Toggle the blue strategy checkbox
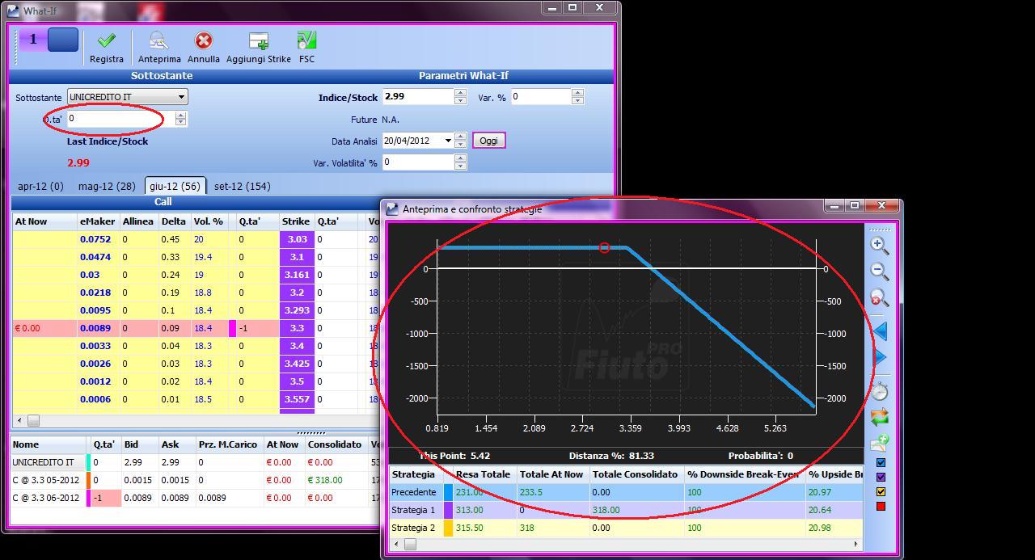1035x560 pixels. [x=881, y=463]
